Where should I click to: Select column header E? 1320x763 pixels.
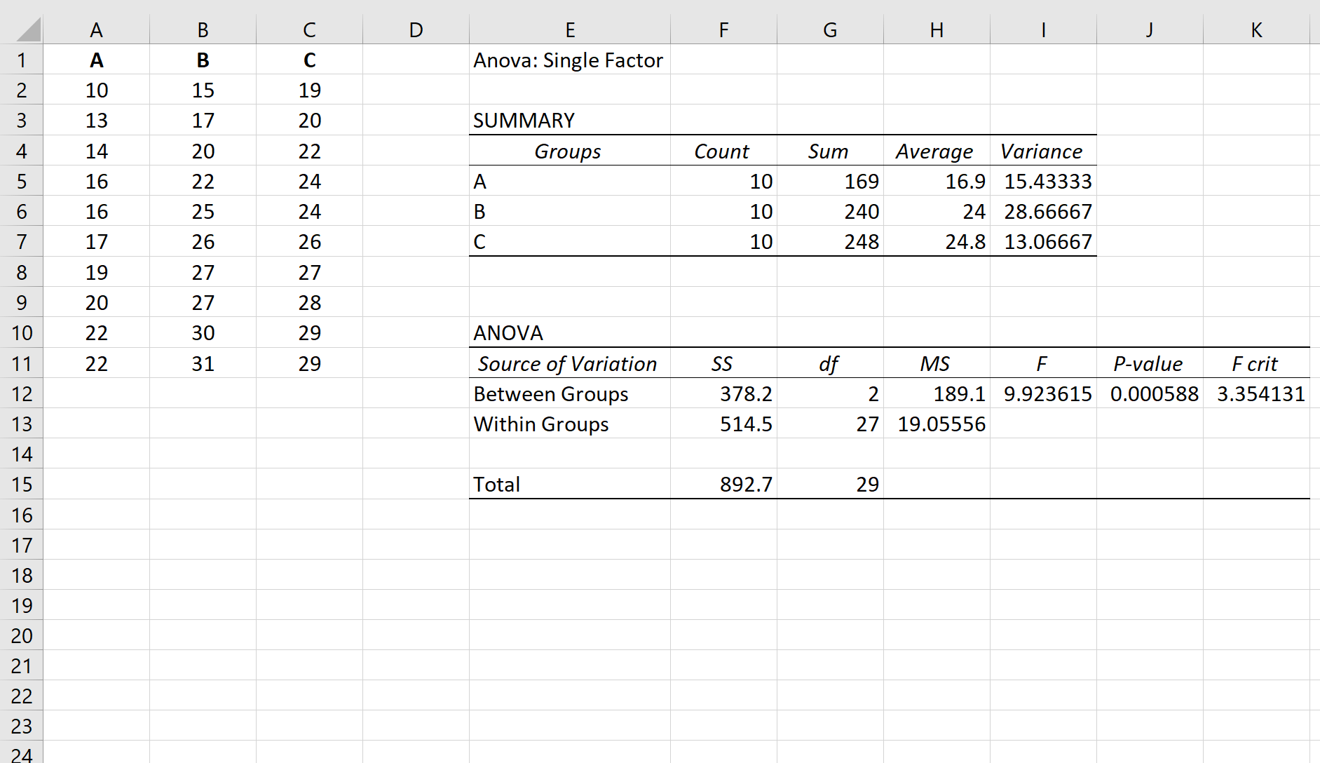point(570,29)
